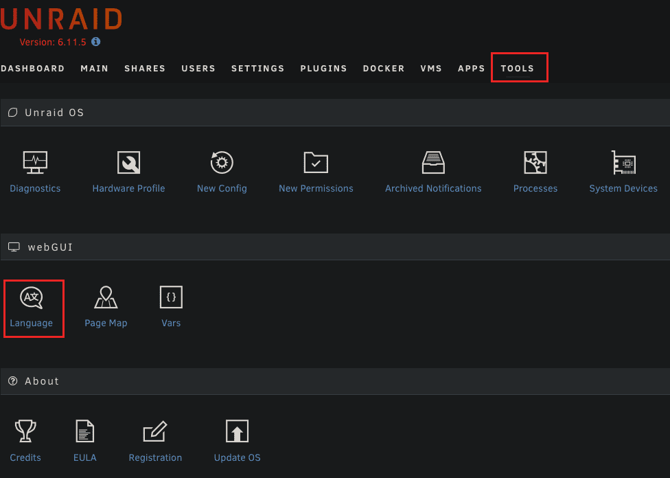
Task: Click the Update OS arrow icon
Action: pyautogui.click(x=237, y=432)
